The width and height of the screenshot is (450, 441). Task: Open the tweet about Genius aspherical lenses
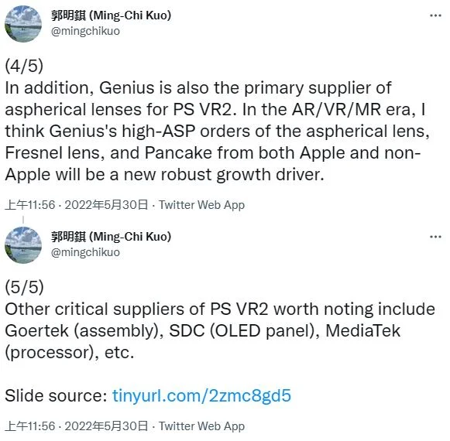(x=217, y=131)
